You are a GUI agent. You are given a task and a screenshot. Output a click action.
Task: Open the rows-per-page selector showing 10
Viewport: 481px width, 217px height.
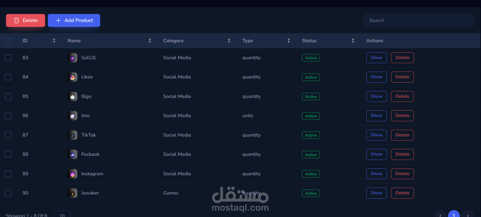click(x=62, y=214)
